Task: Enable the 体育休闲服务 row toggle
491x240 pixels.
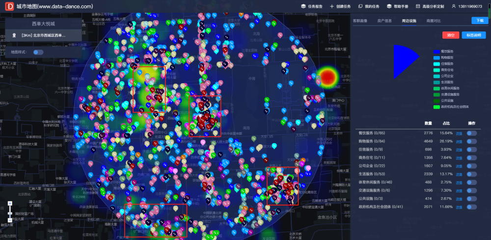Action: [471, 182]
